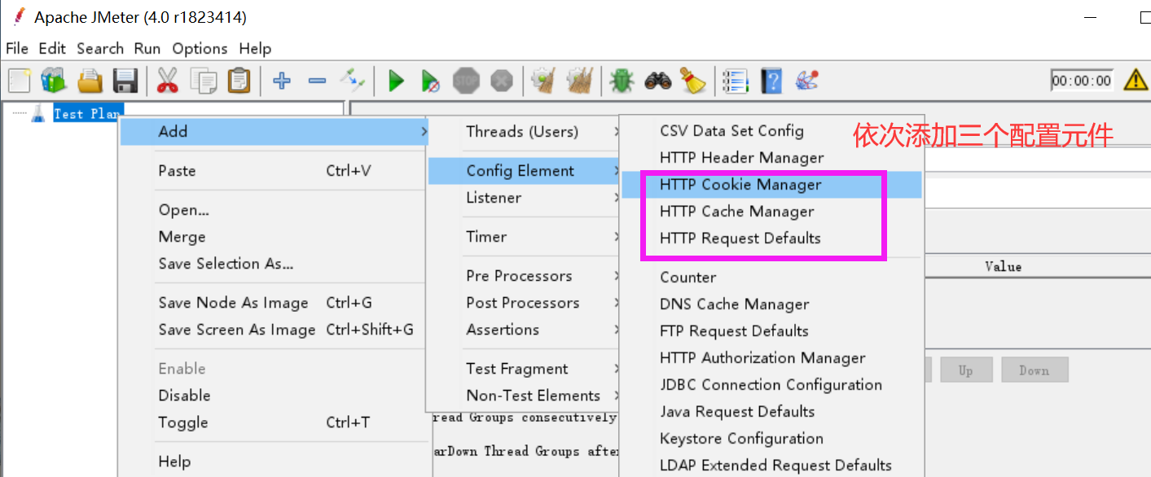This screenshot has height=477, width=1151.
Task: Open the Run menu
Action: [147, 49]
